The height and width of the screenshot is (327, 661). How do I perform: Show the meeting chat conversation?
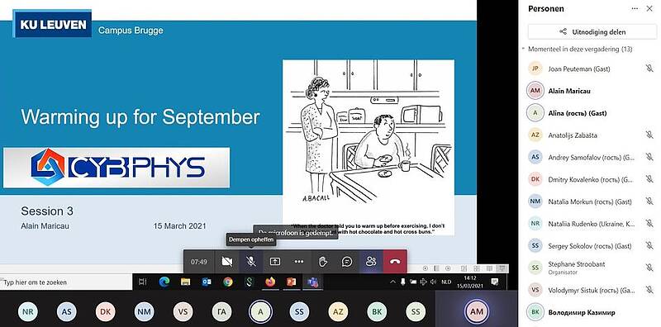coord(347,262)
